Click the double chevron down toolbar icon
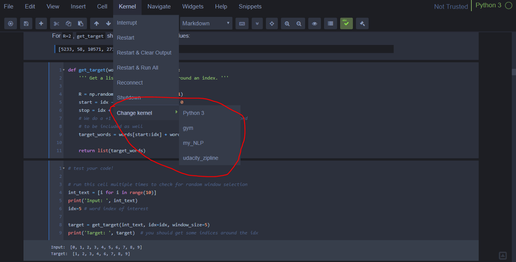516x262 pixels. [257, 24]
